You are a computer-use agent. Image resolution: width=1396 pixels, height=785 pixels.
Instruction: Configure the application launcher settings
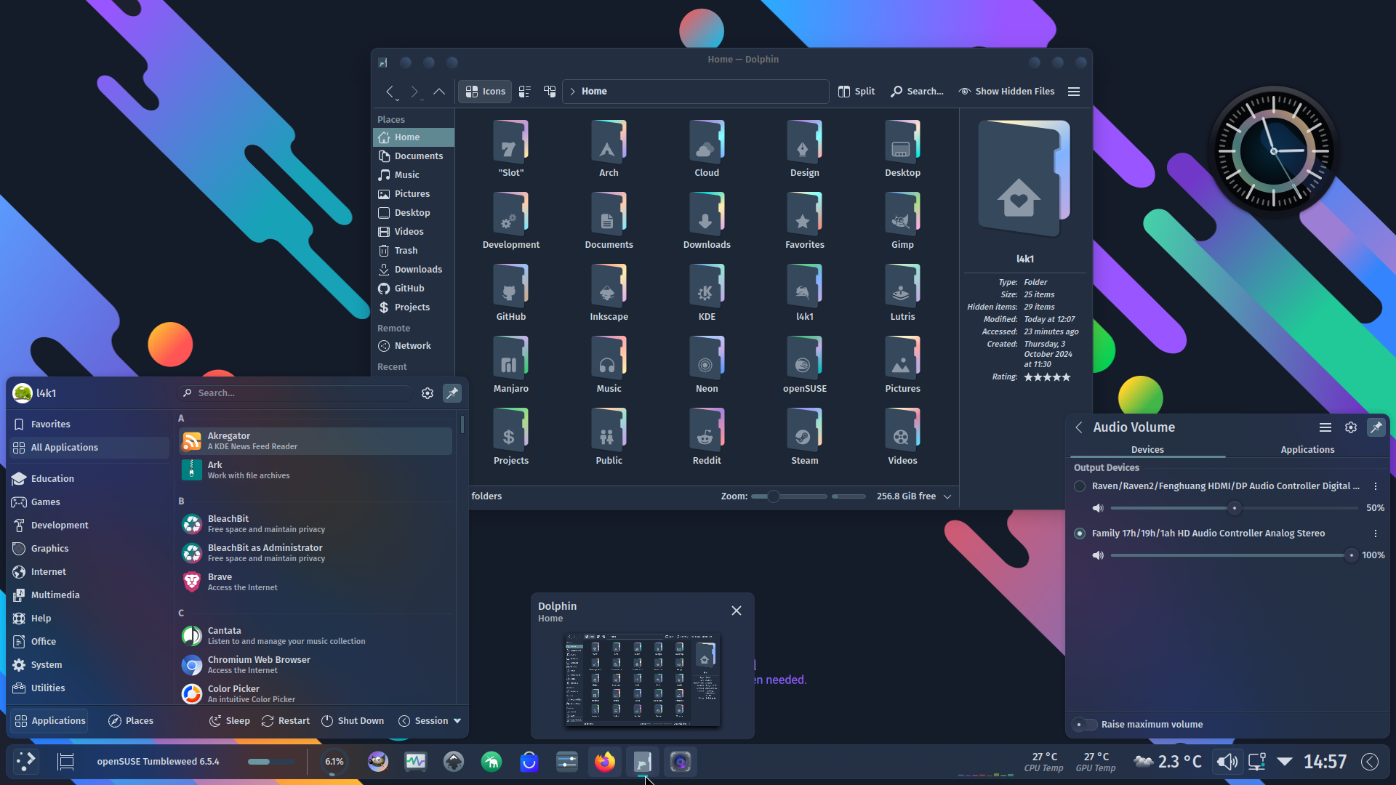tap(428, 393)
